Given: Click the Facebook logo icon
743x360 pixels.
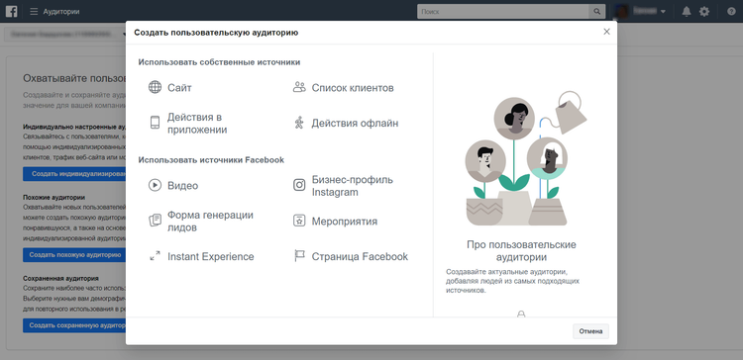Looking at the screenshot, I should click(11, 11).
